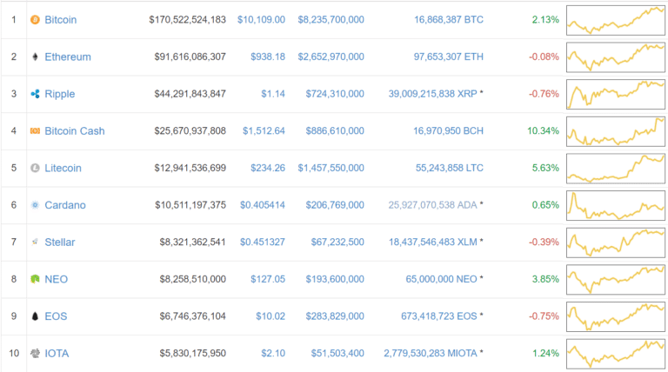Open the EOS name link

(56, 316)
